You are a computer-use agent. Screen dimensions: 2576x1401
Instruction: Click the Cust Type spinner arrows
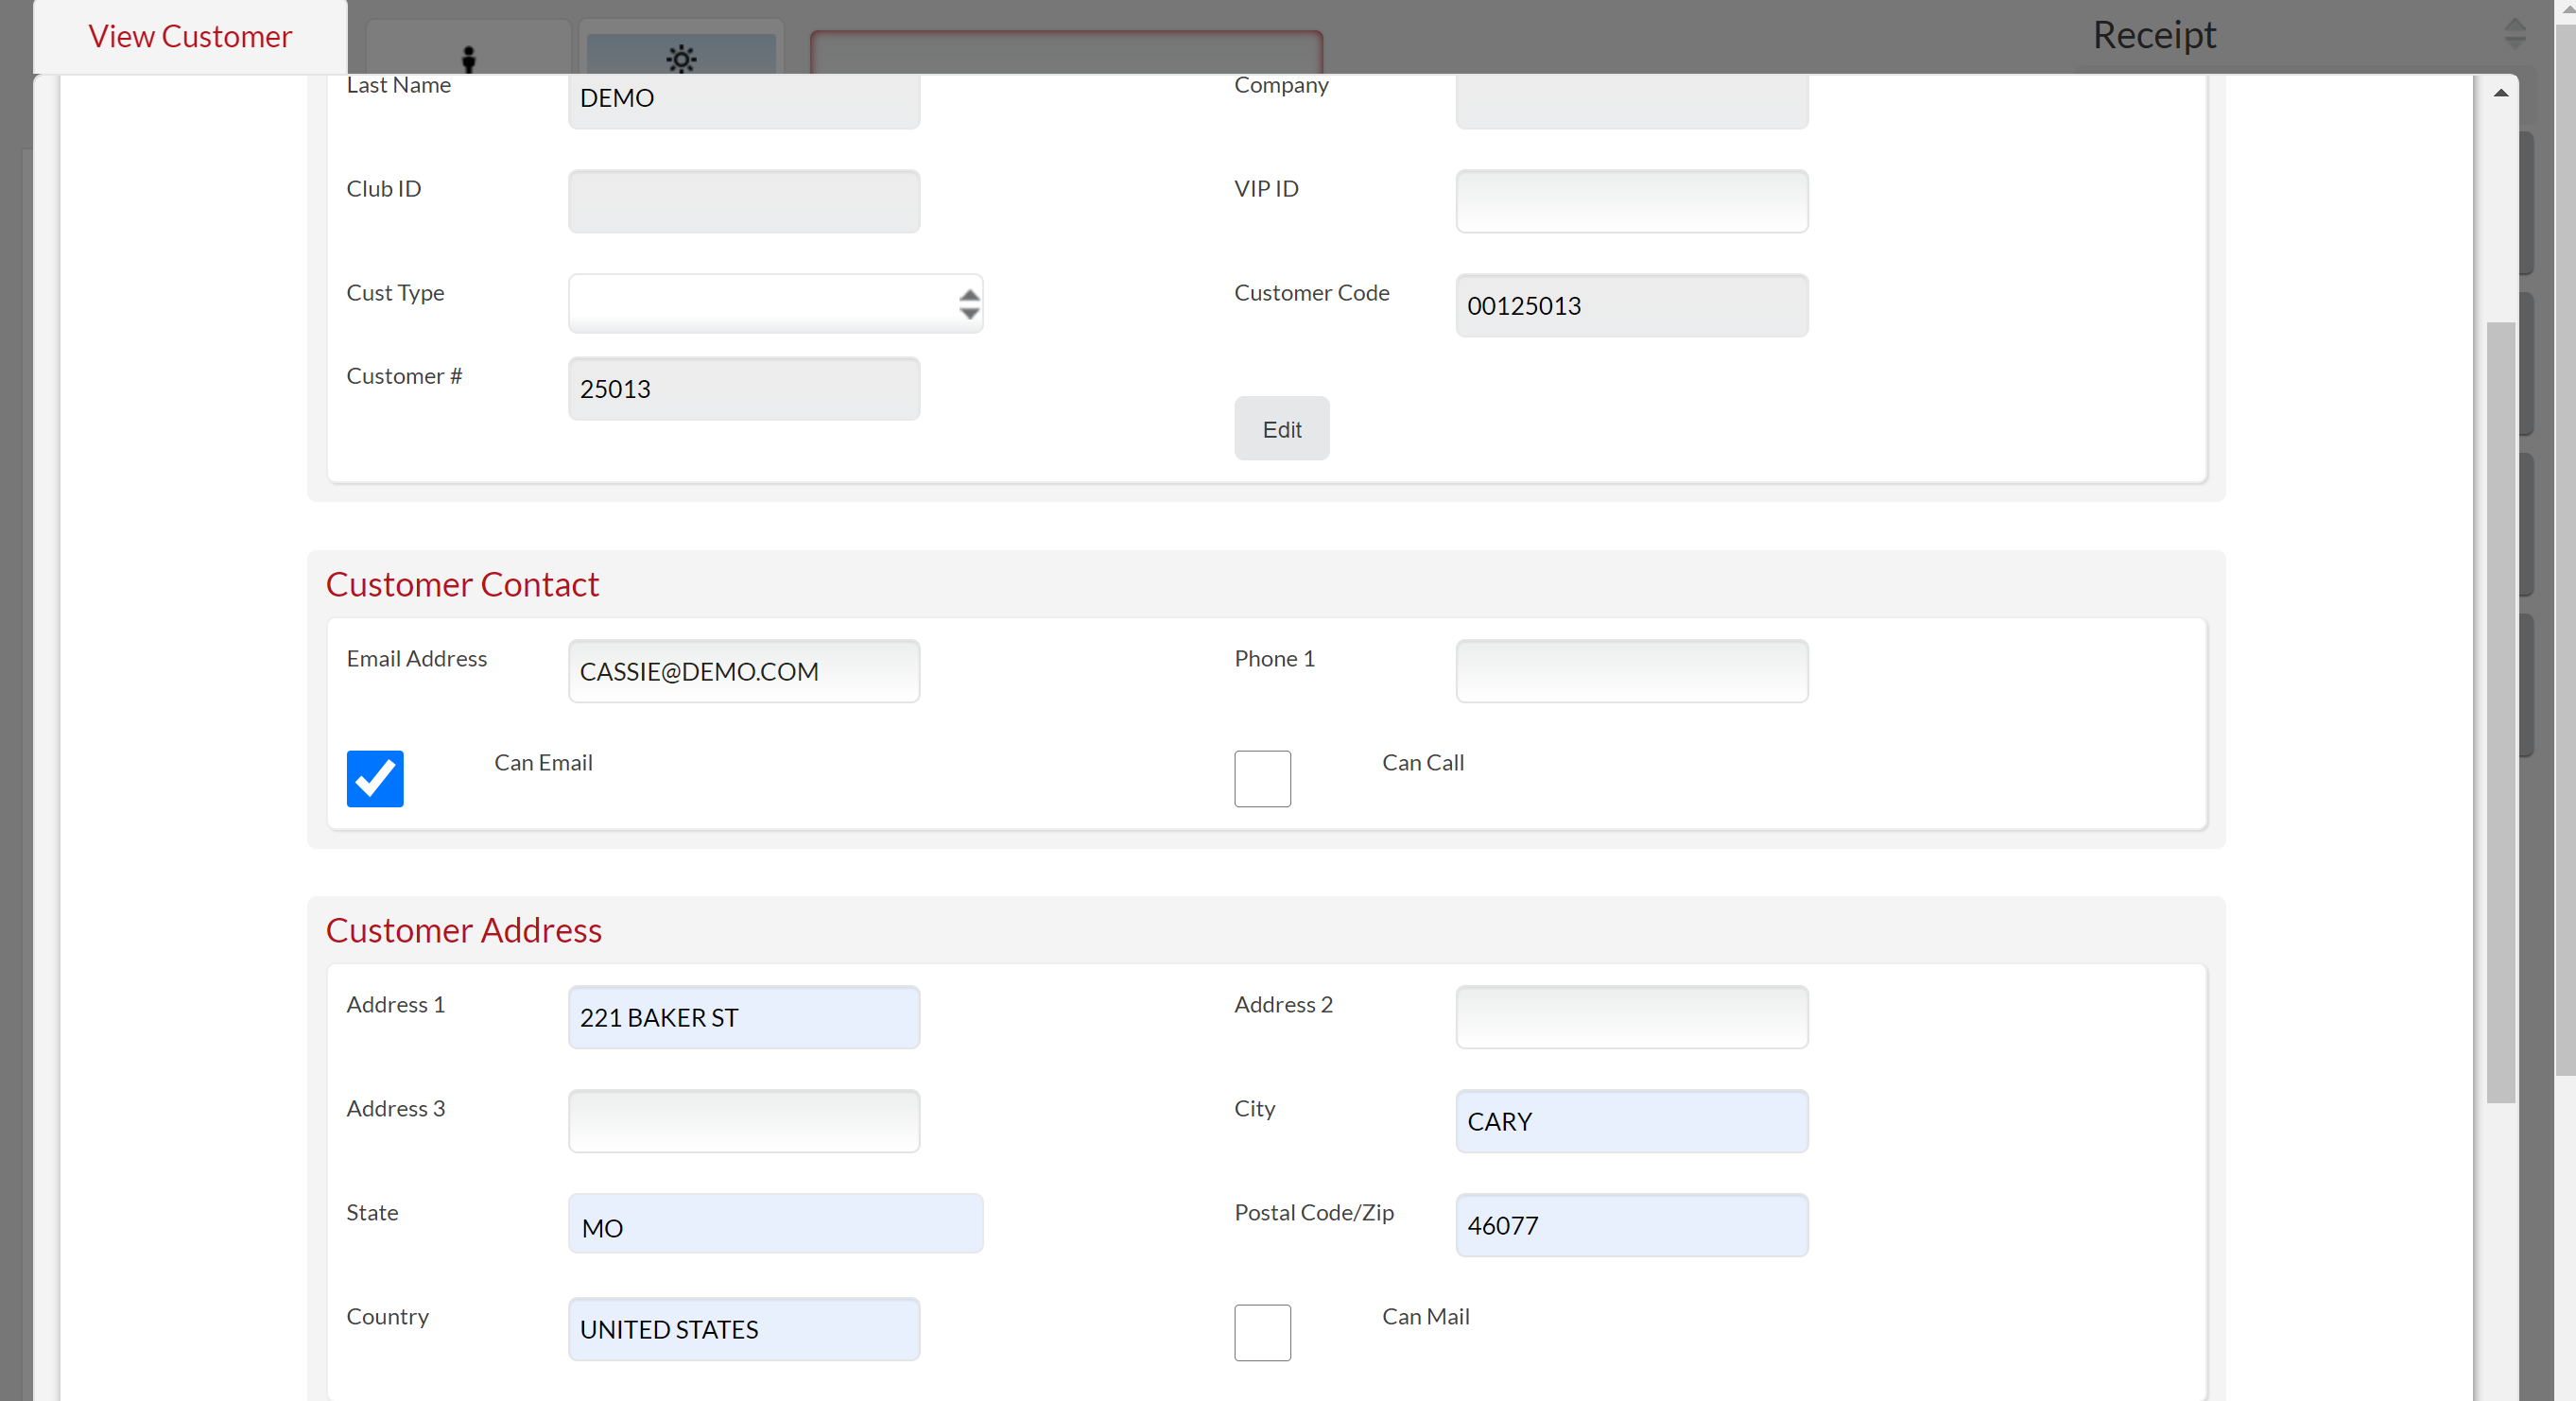(x=968, y=304)
